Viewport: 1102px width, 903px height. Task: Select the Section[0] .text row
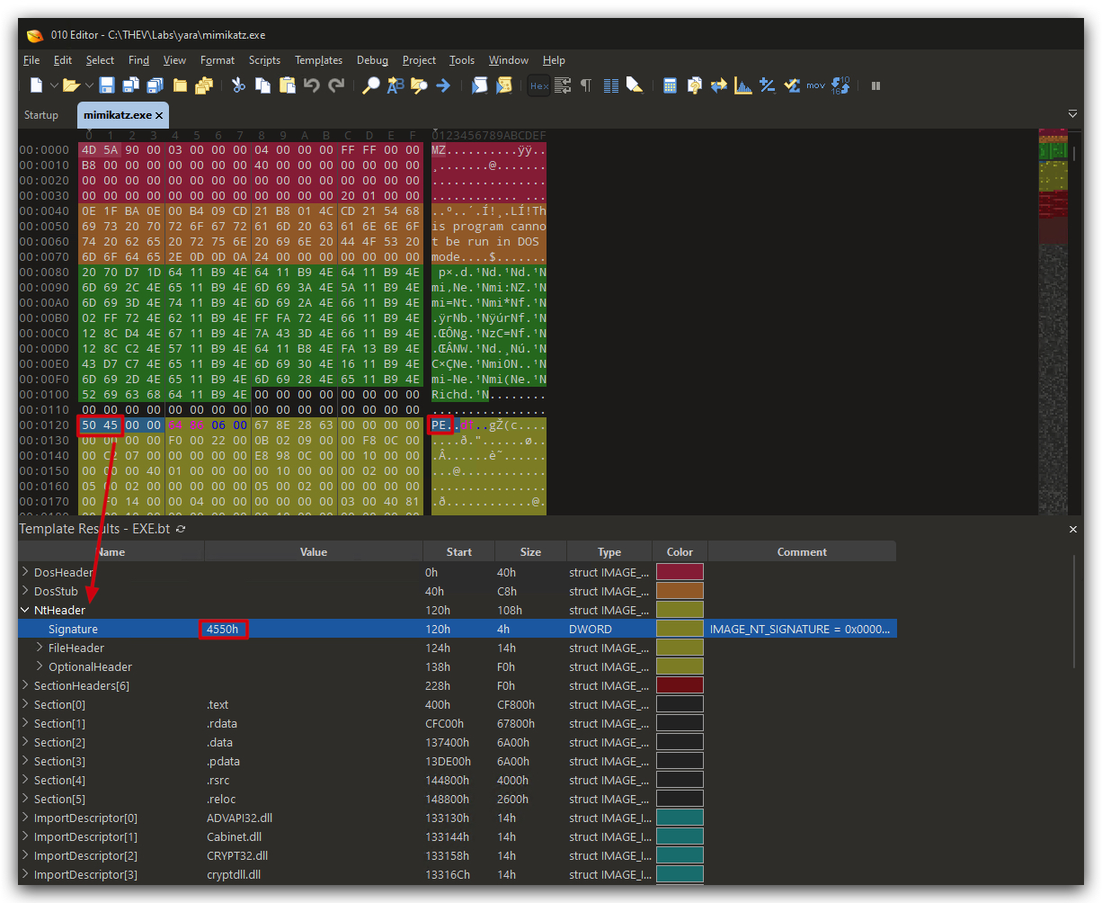tap(458, 704)
